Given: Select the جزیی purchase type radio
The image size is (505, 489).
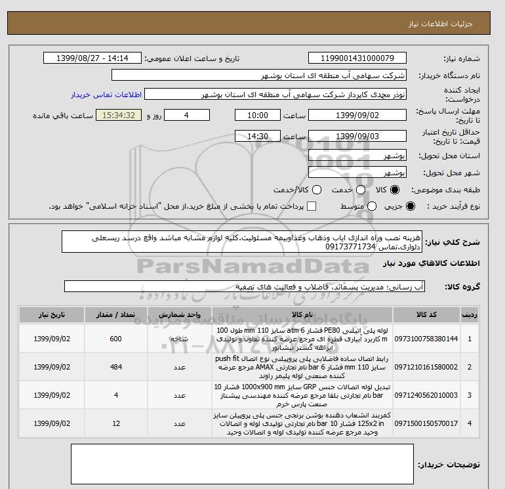Looking at the screenshot, I should click(x=411, y=206).
